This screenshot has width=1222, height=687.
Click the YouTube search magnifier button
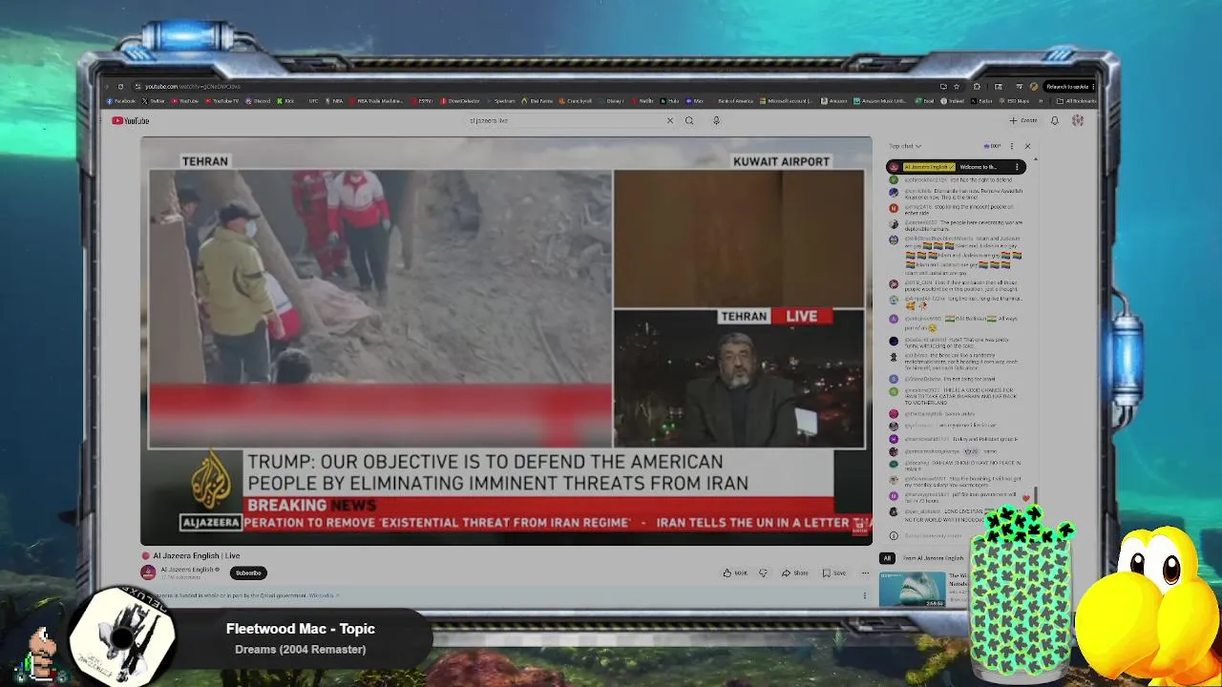[689, 120]
